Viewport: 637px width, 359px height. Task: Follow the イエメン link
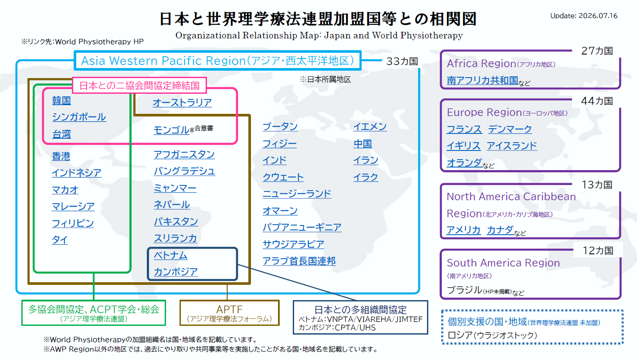pyautogui.click(x=370, y=127)
